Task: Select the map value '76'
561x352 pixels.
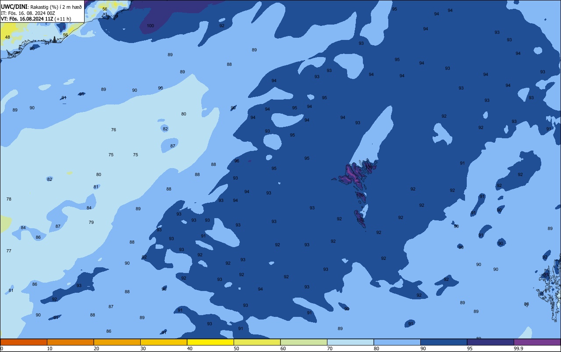Action: click(114, 130)
